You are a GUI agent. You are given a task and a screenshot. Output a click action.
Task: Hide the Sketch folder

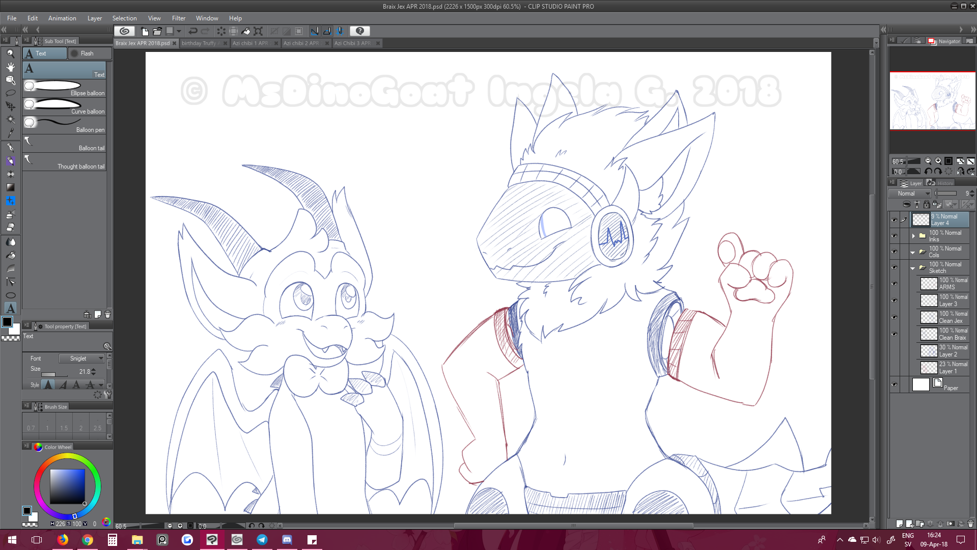coord(894,267)
